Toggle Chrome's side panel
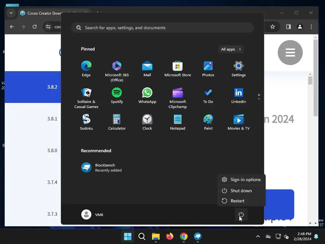The height and width of the screenshot is (244, 325). [289, 27]
